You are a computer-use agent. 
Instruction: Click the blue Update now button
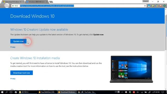[18, 41]
